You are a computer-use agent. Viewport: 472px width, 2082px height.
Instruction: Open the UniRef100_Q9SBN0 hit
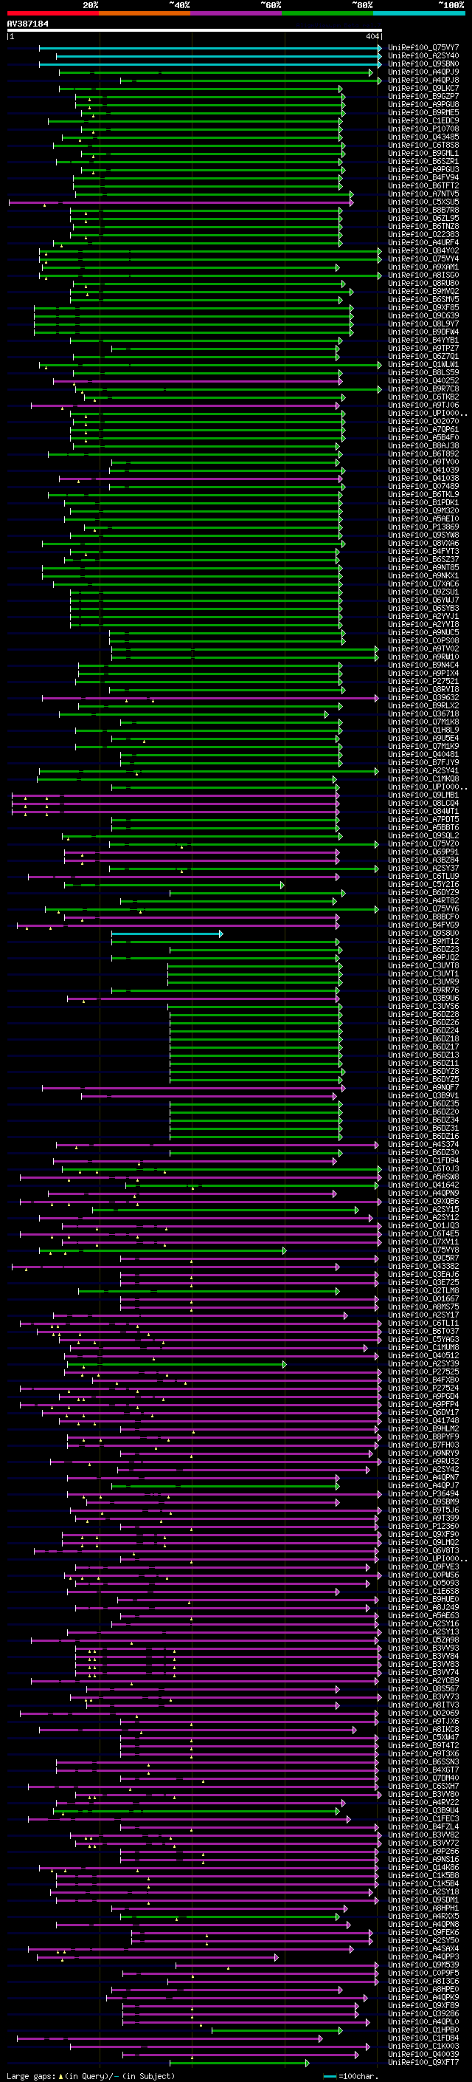pyautogui.click(x=423, y=64)
